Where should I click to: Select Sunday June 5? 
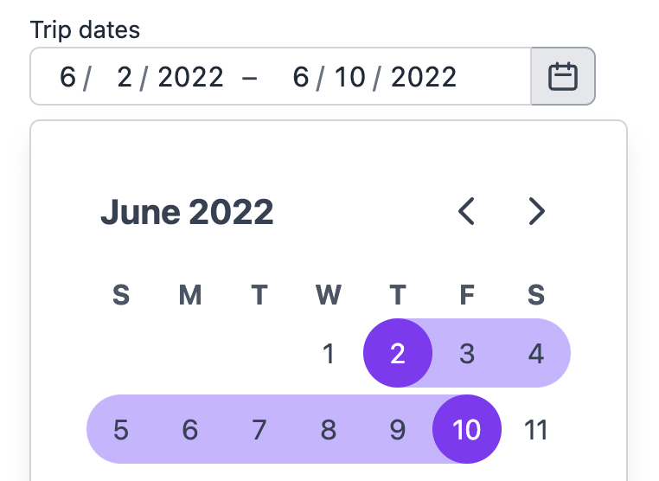(121, 429)
